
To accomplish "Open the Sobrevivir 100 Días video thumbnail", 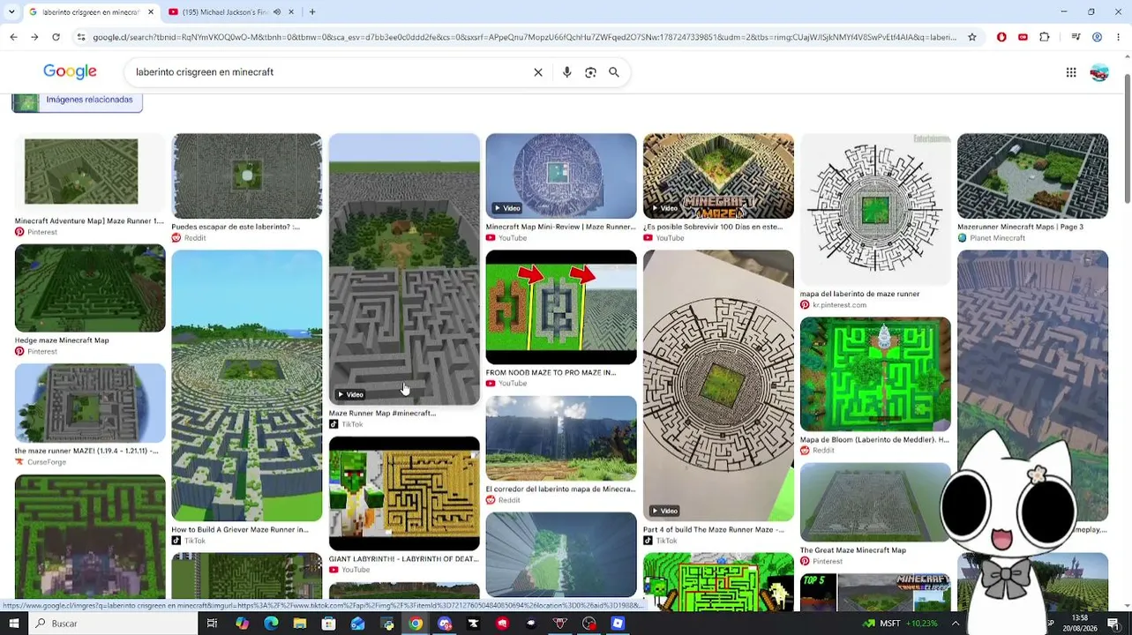I will 718,176.
